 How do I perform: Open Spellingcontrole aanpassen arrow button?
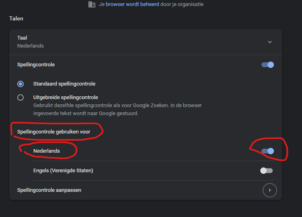[x=270, y=190]
